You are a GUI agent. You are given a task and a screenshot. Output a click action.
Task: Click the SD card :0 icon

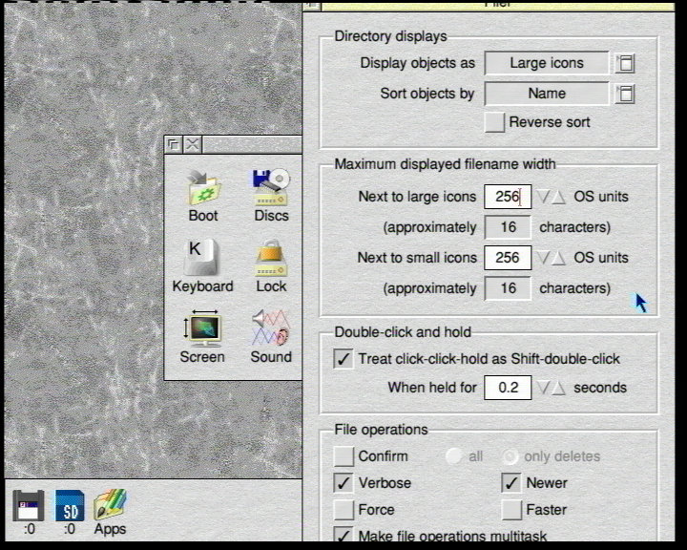70,512
